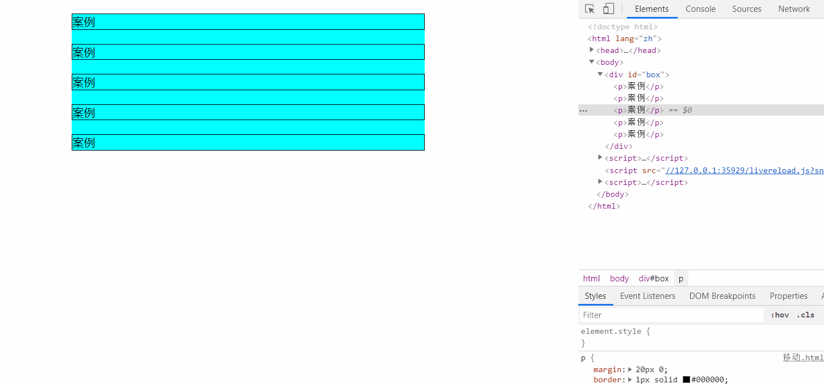The image size is (824, 384).
Task: Click the <!doctype html> line
Action: point(622,27)
